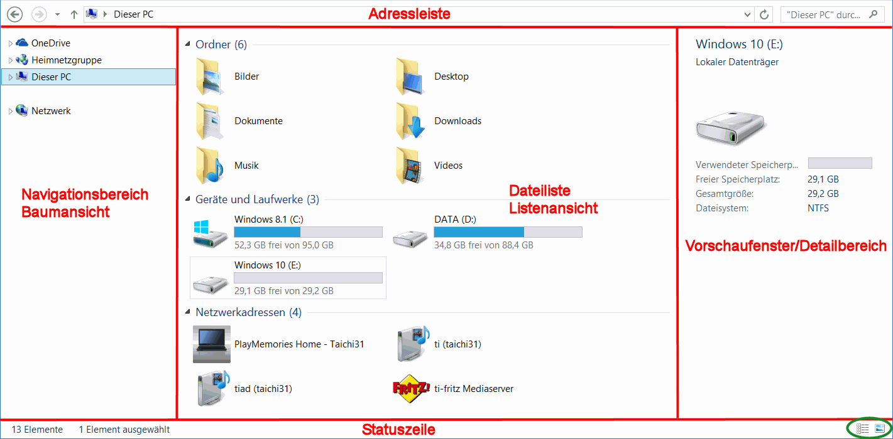Open the address bar history dropdown

(747, 14)
